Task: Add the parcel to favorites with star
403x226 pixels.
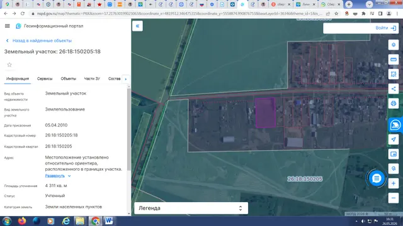Action: pos(9,65)
